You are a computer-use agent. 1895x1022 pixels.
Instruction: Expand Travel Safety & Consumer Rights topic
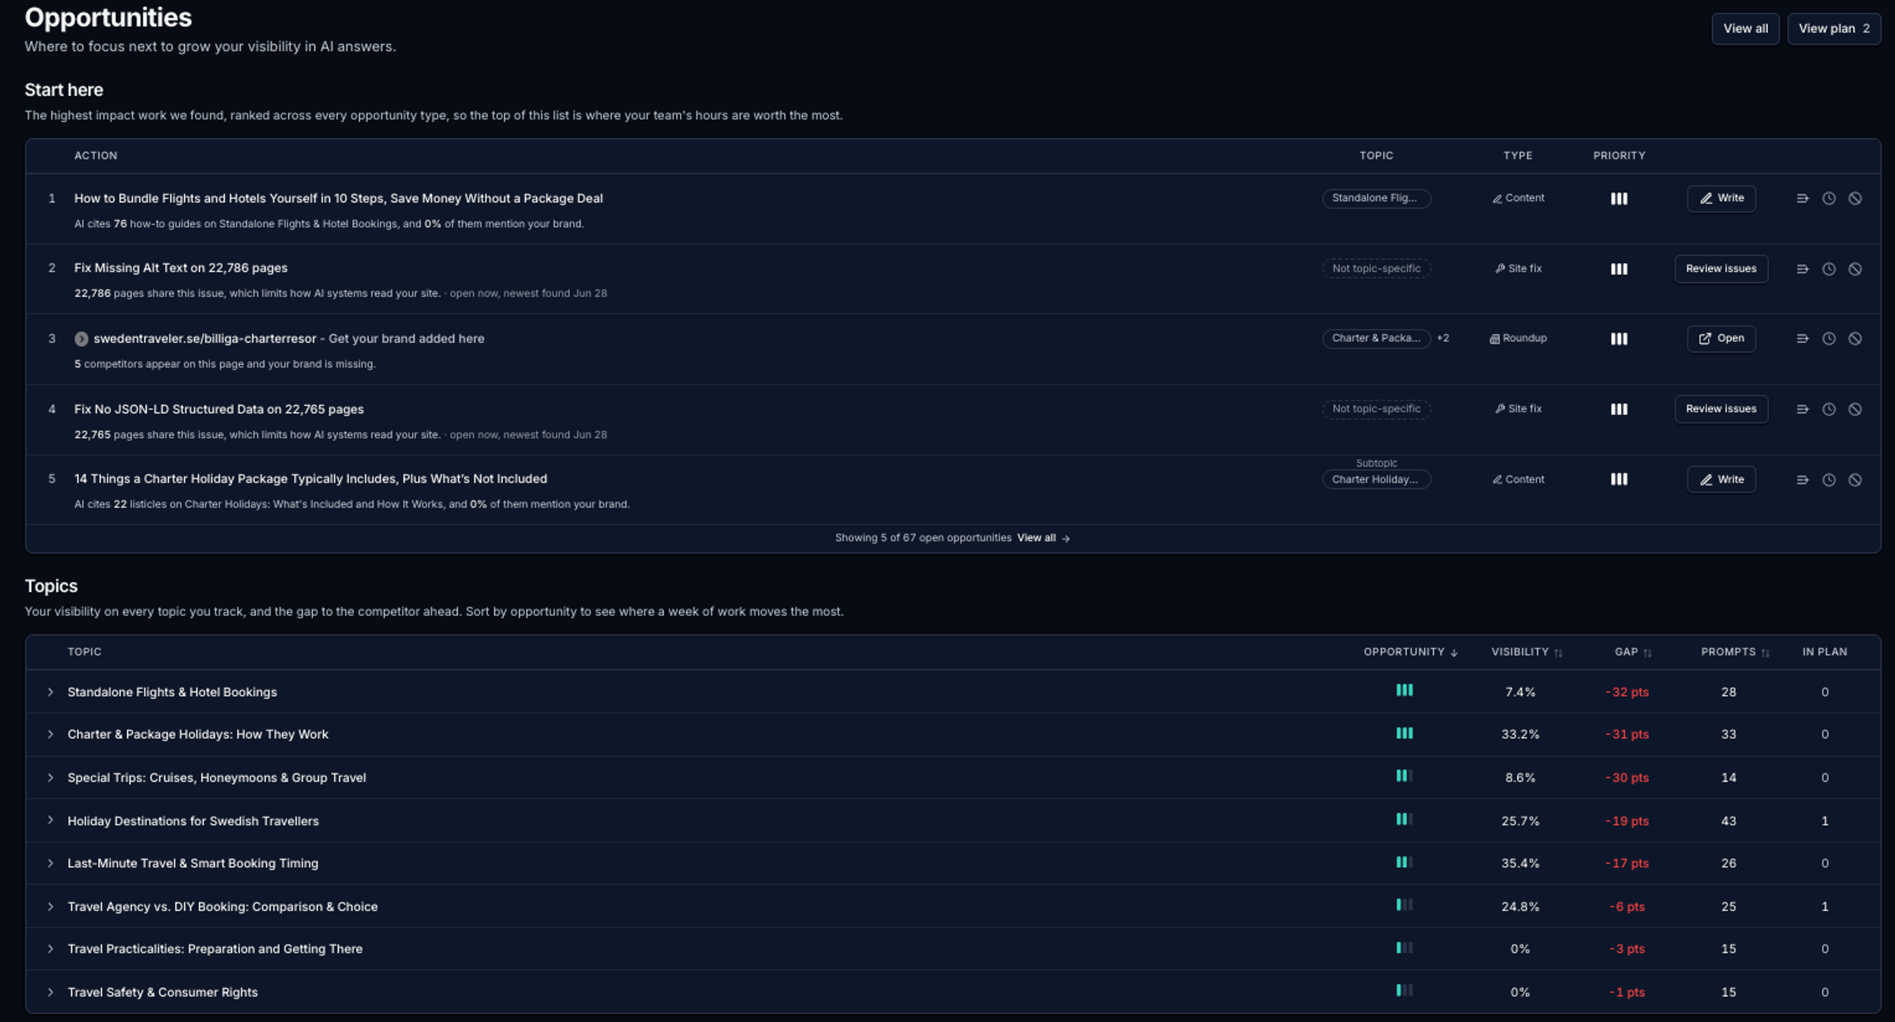(51, 992)
